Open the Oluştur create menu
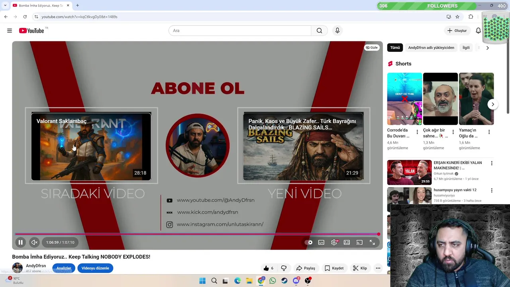Image resolution: width=510 pixels, height=287 pixels. coord(457,31)
